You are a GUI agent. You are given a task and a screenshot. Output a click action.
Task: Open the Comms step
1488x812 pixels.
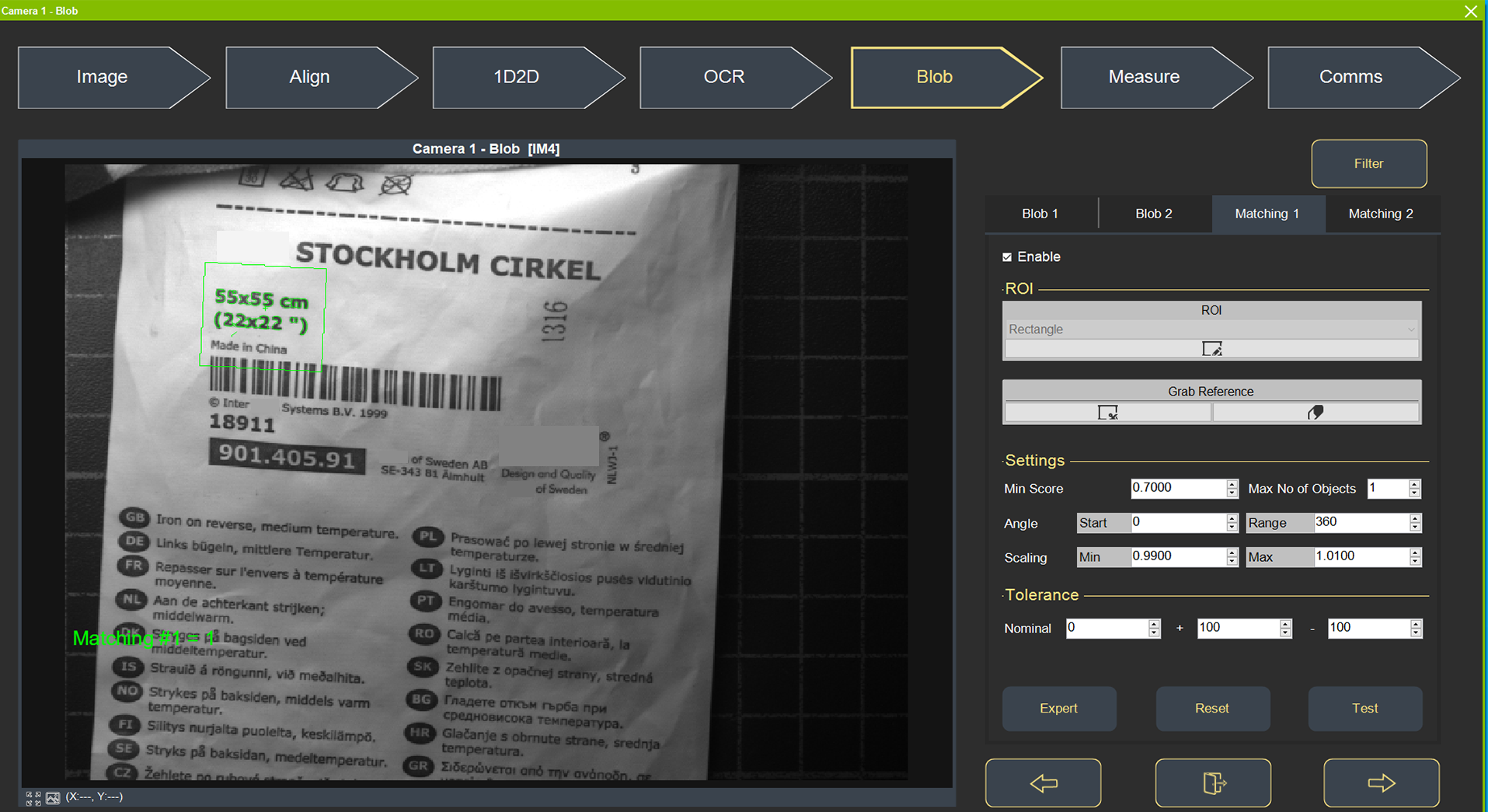[1364, 77]
